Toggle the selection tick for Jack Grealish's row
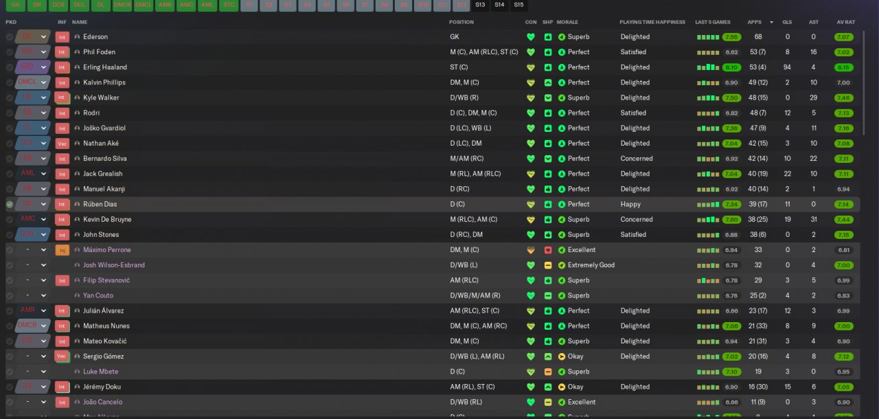The width and height of the screenshot is (879, 419). click(x=10, y=174)
